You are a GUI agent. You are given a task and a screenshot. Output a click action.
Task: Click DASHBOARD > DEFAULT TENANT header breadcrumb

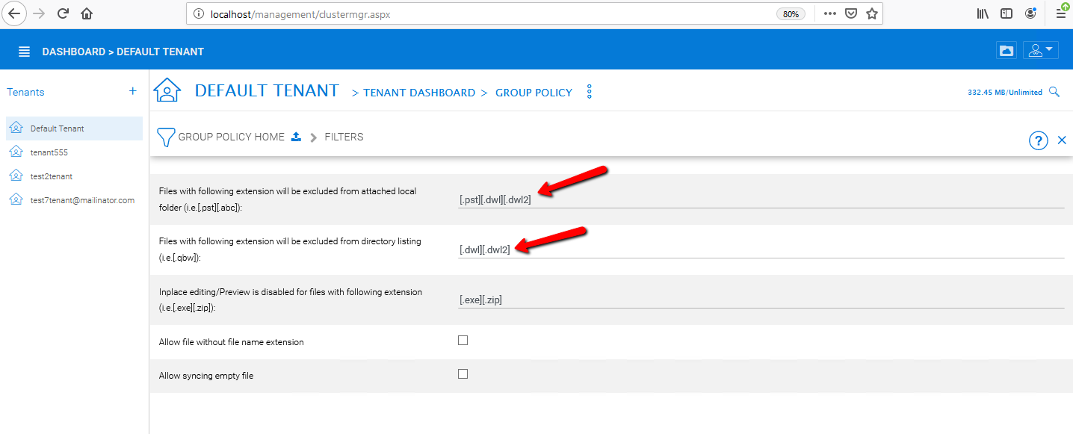(x=123, y=52)
